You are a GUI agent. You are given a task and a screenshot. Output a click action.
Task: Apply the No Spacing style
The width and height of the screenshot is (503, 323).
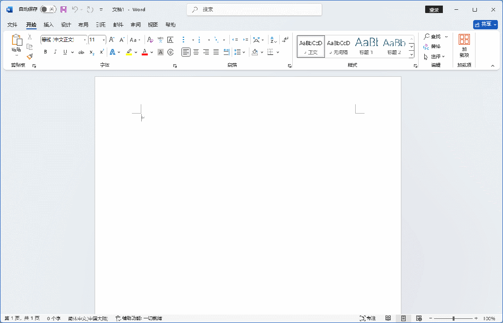pyautogui.click(x=338, y=47)
